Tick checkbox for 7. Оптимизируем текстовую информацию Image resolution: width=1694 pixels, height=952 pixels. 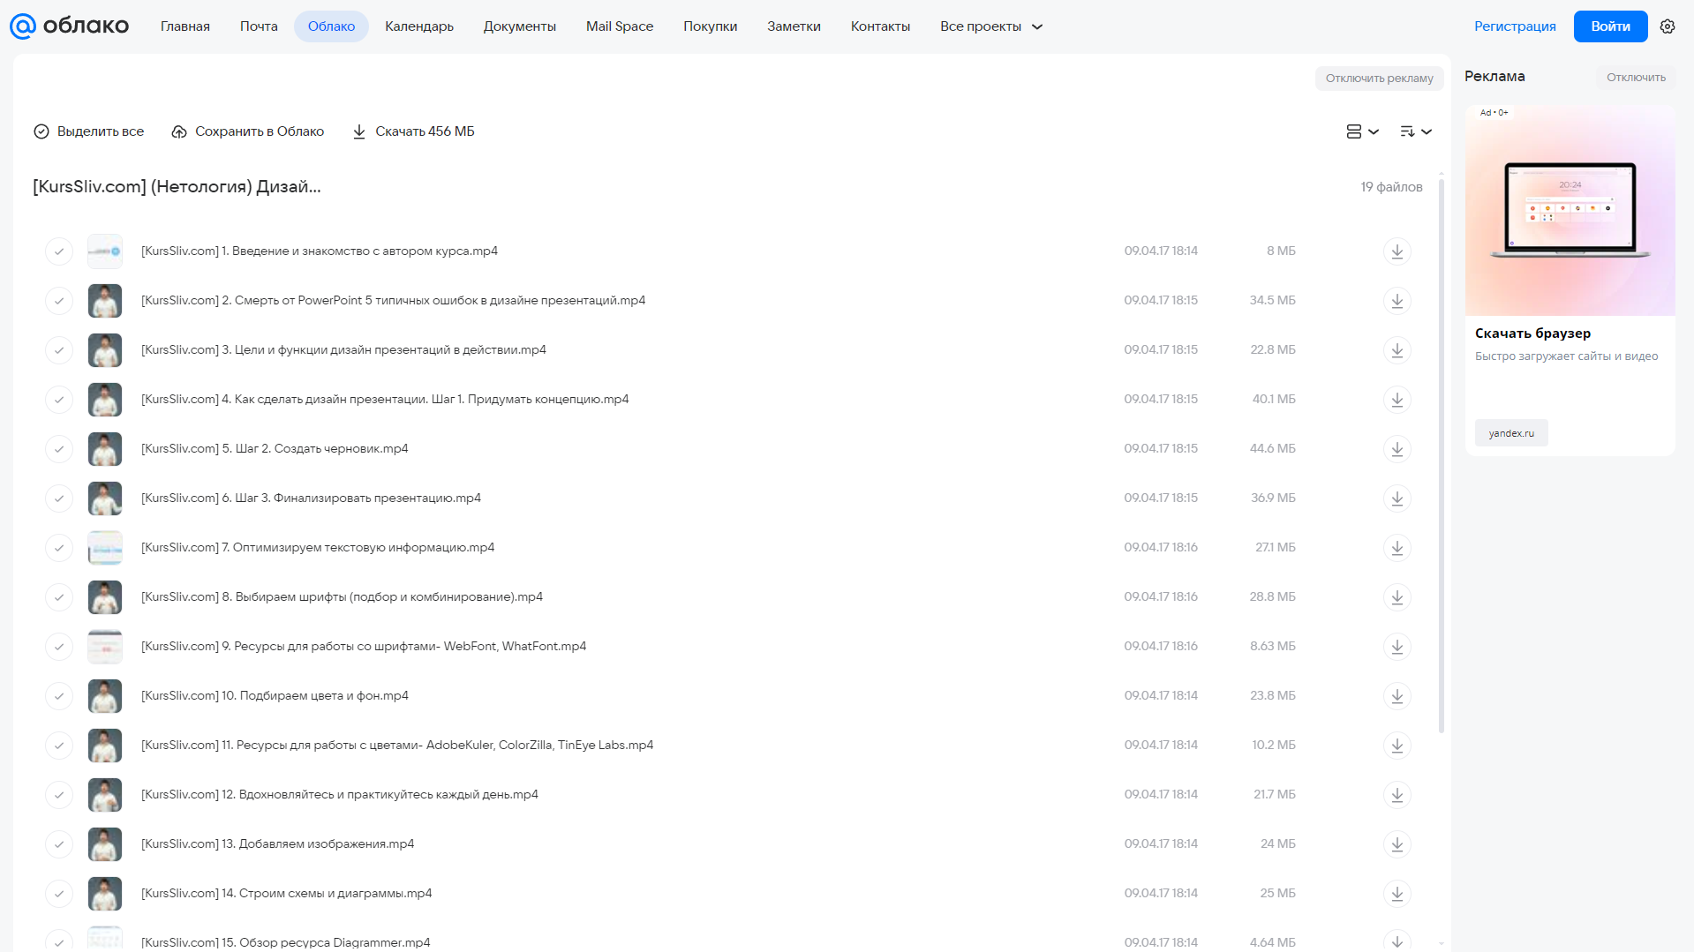click(59, 548)
